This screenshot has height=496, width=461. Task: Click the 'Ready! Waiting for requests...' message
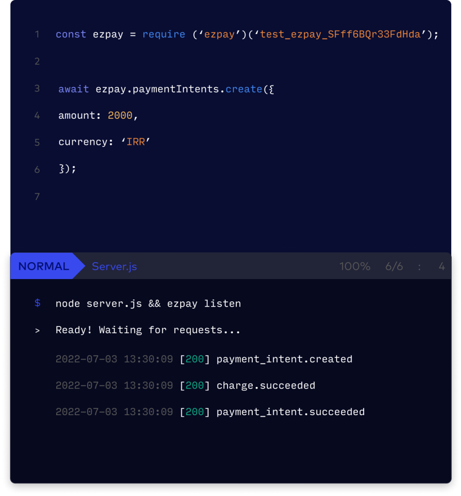(148, 330)
